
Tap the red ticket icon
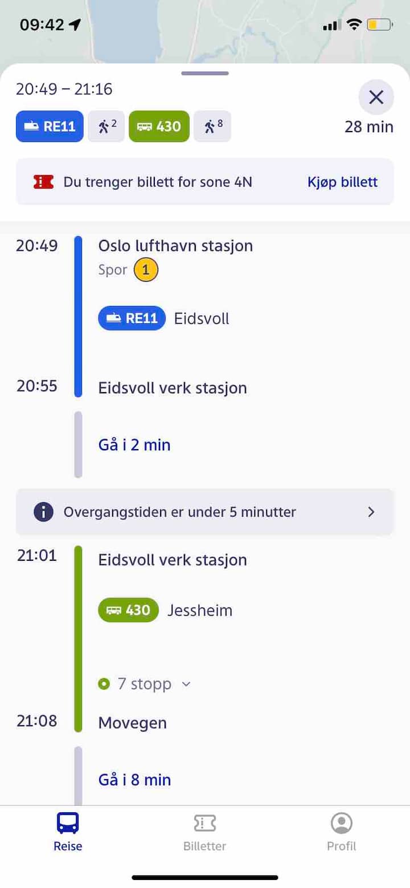[x=43, y=182]
